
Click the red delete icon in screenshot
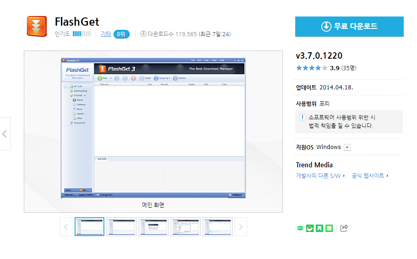(x=134, y=78)
